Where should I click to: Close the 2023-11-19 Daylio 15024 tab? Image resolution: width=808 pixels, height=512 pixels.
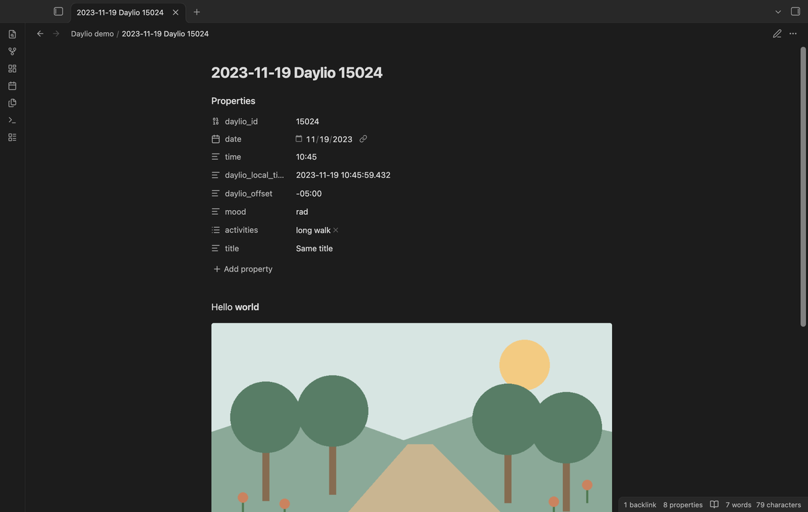(x=176, y=12)
